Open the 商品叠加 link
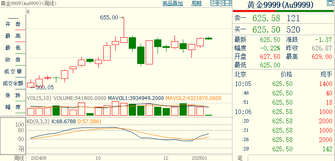 click(x=173, y=3)
